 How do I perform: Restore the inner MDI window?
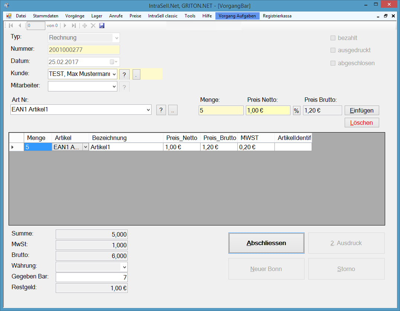[386, 16]
